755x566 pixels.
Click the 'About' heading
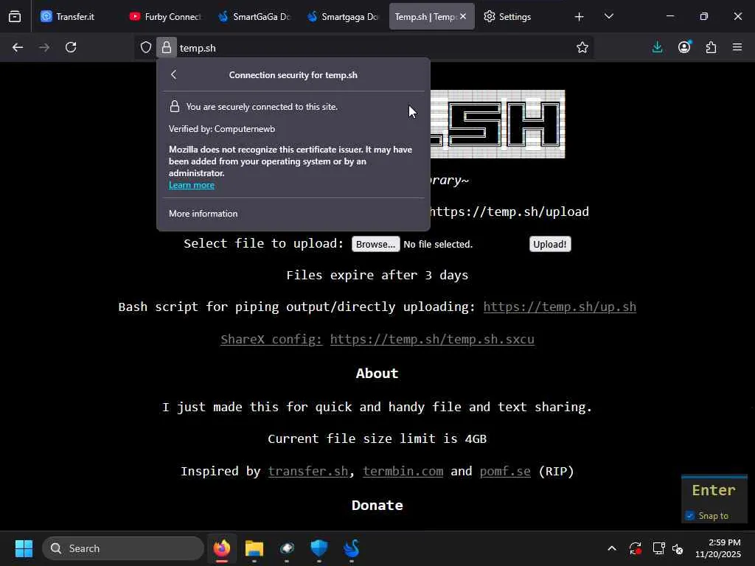(x=377, y=374)
